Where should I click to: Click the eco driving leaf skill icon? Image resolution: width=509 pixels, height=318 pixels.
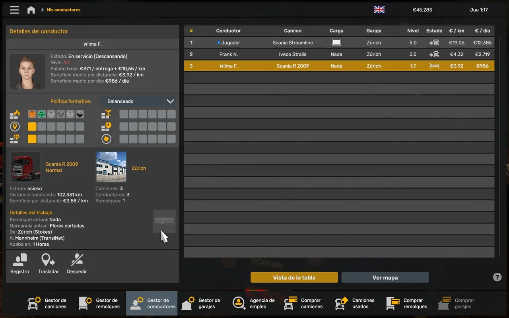[x=106, y=139]
